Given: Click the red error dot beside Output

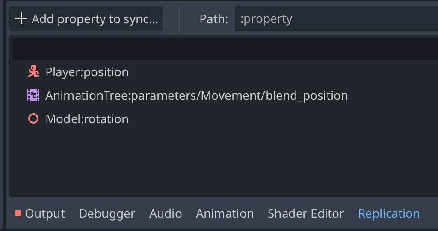Looking at the screenshot, I should click(18, 213).
